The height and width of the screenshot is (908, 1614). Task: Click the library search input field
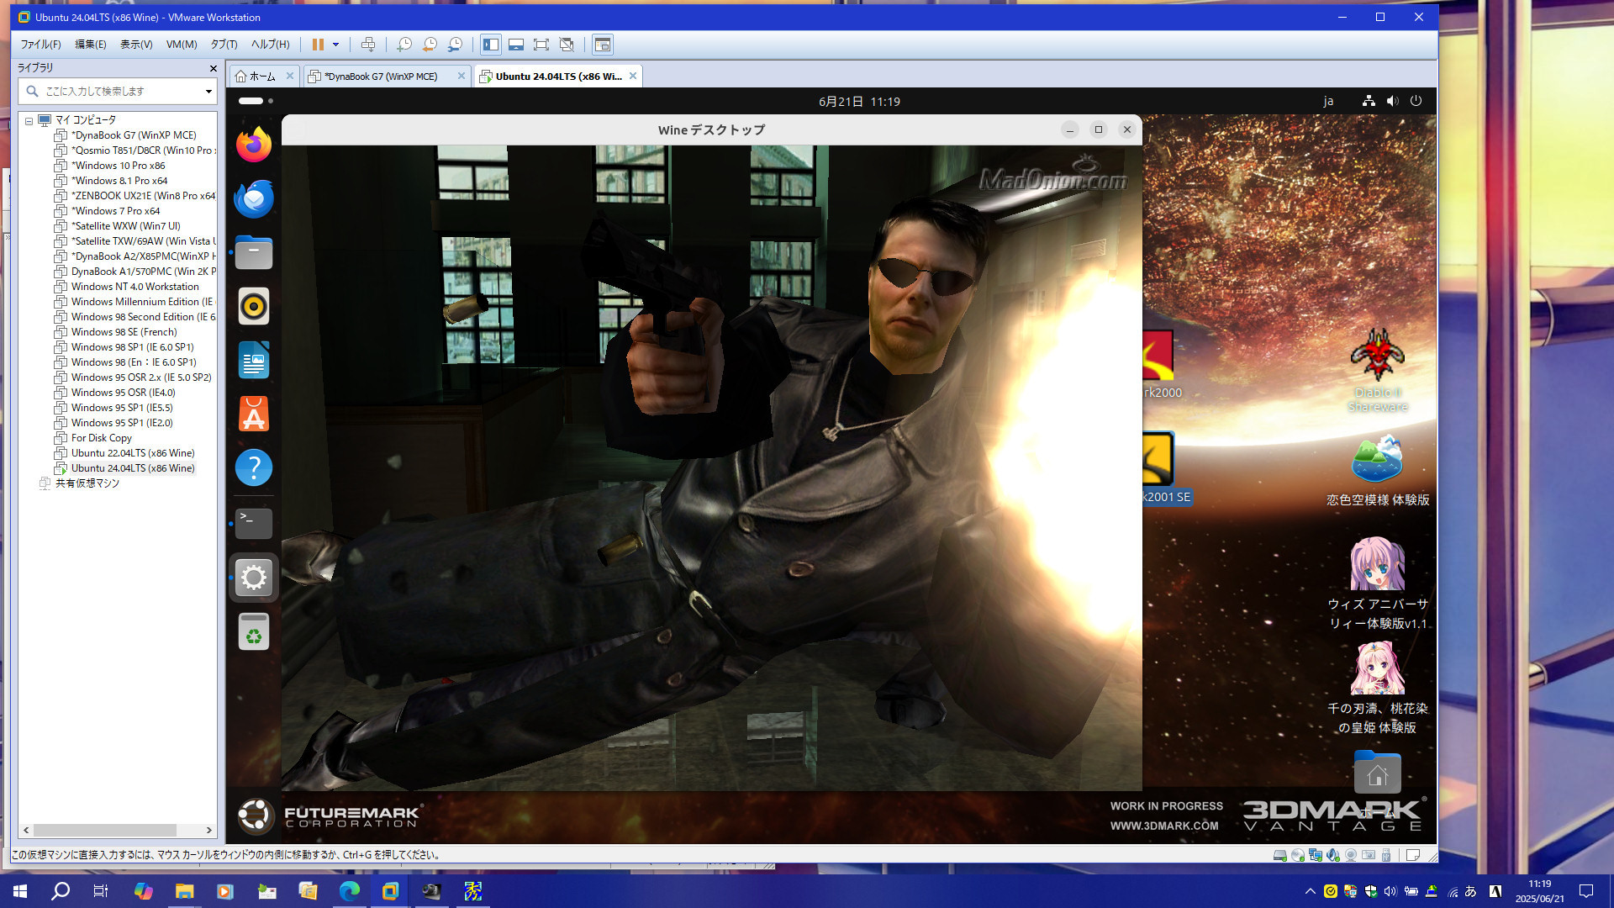pos(116,91)
